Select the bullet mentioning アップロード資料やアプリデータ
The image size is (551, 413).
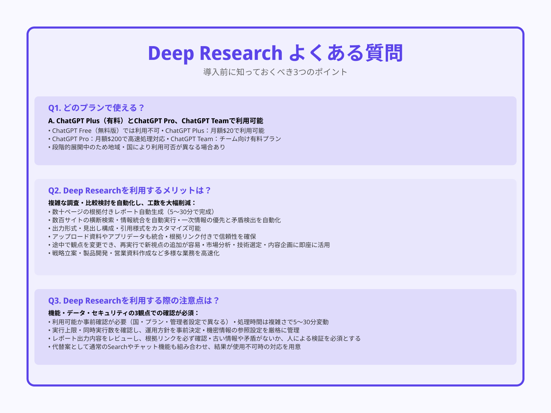click(153, 237)
